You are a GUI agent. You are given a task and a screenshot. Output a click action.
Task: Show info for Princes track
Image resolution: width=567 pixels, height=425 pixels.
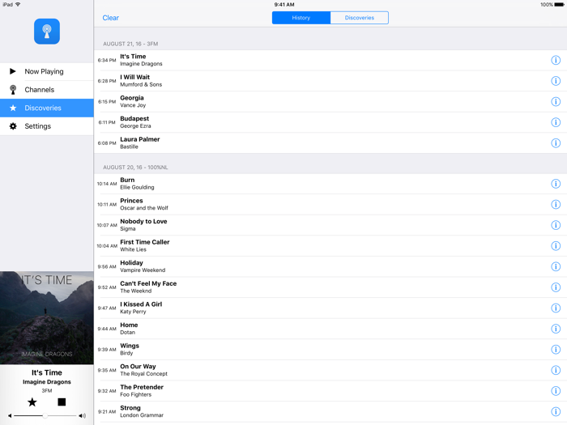[x=556, y=205]
